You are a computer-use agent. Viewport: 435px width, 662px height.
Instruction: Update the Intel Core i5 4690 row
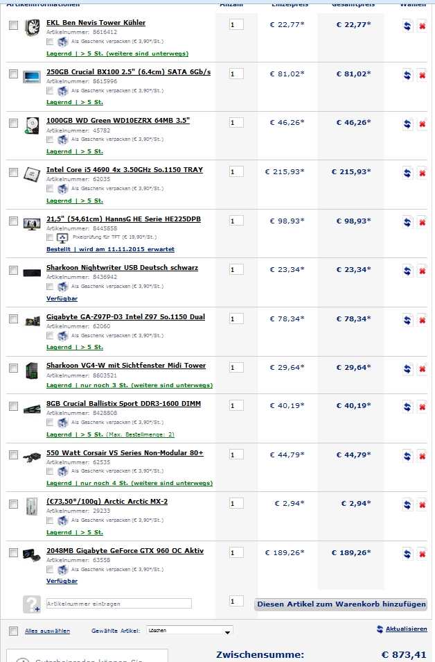coord(407,173)
